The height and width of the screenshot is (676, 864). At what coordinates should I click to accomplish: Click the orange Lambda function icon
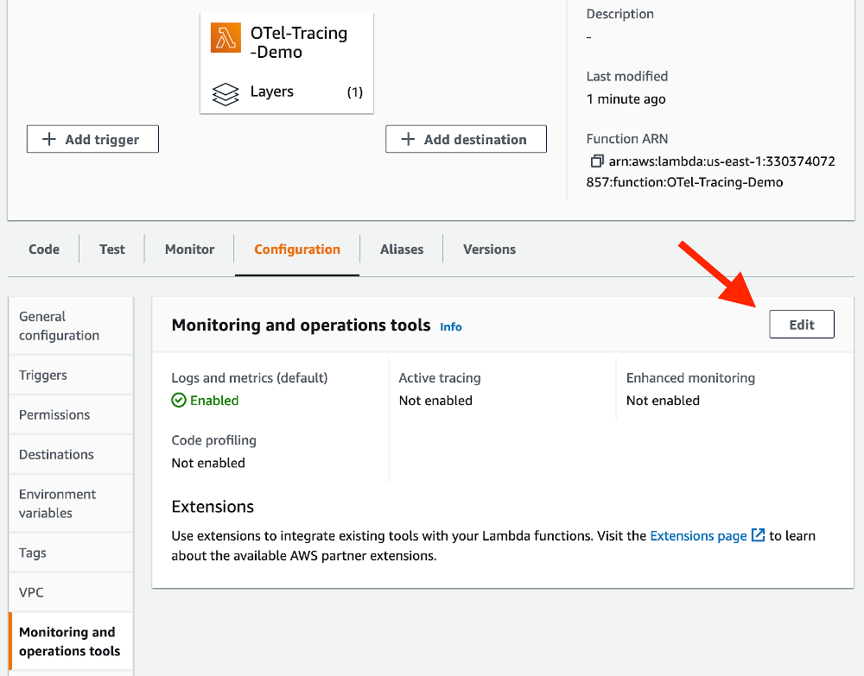pos(226,38)
